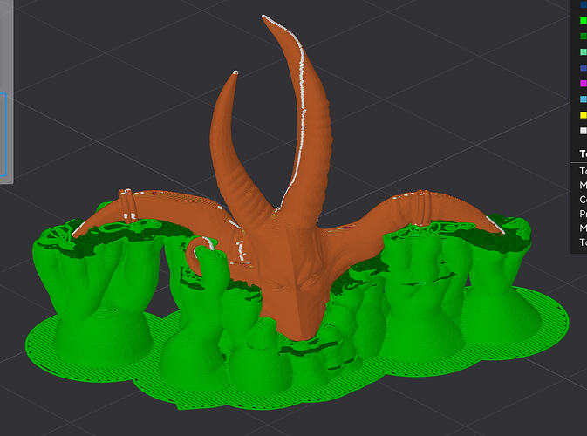Click the indigo legend color swatch
Viewport: 587px width, 436px height.
click(584, 68)
